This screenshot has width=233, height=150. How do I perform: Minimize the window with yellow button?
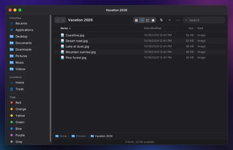coord(15,10)
